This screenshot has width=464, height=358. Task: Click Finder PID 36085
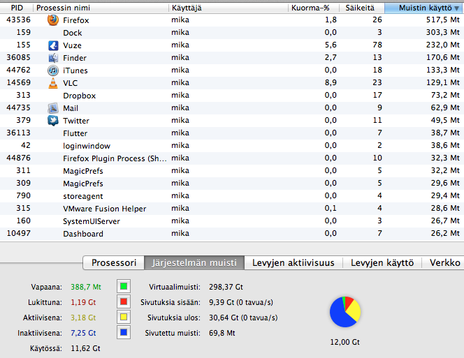pos(18,57)
